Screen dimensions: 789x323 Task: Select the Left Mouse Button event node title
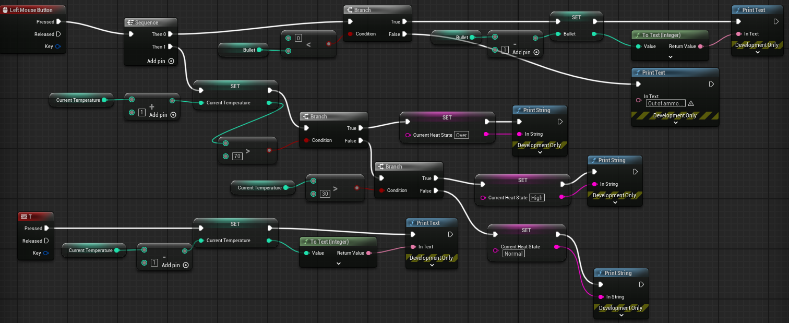click(31, 10)
